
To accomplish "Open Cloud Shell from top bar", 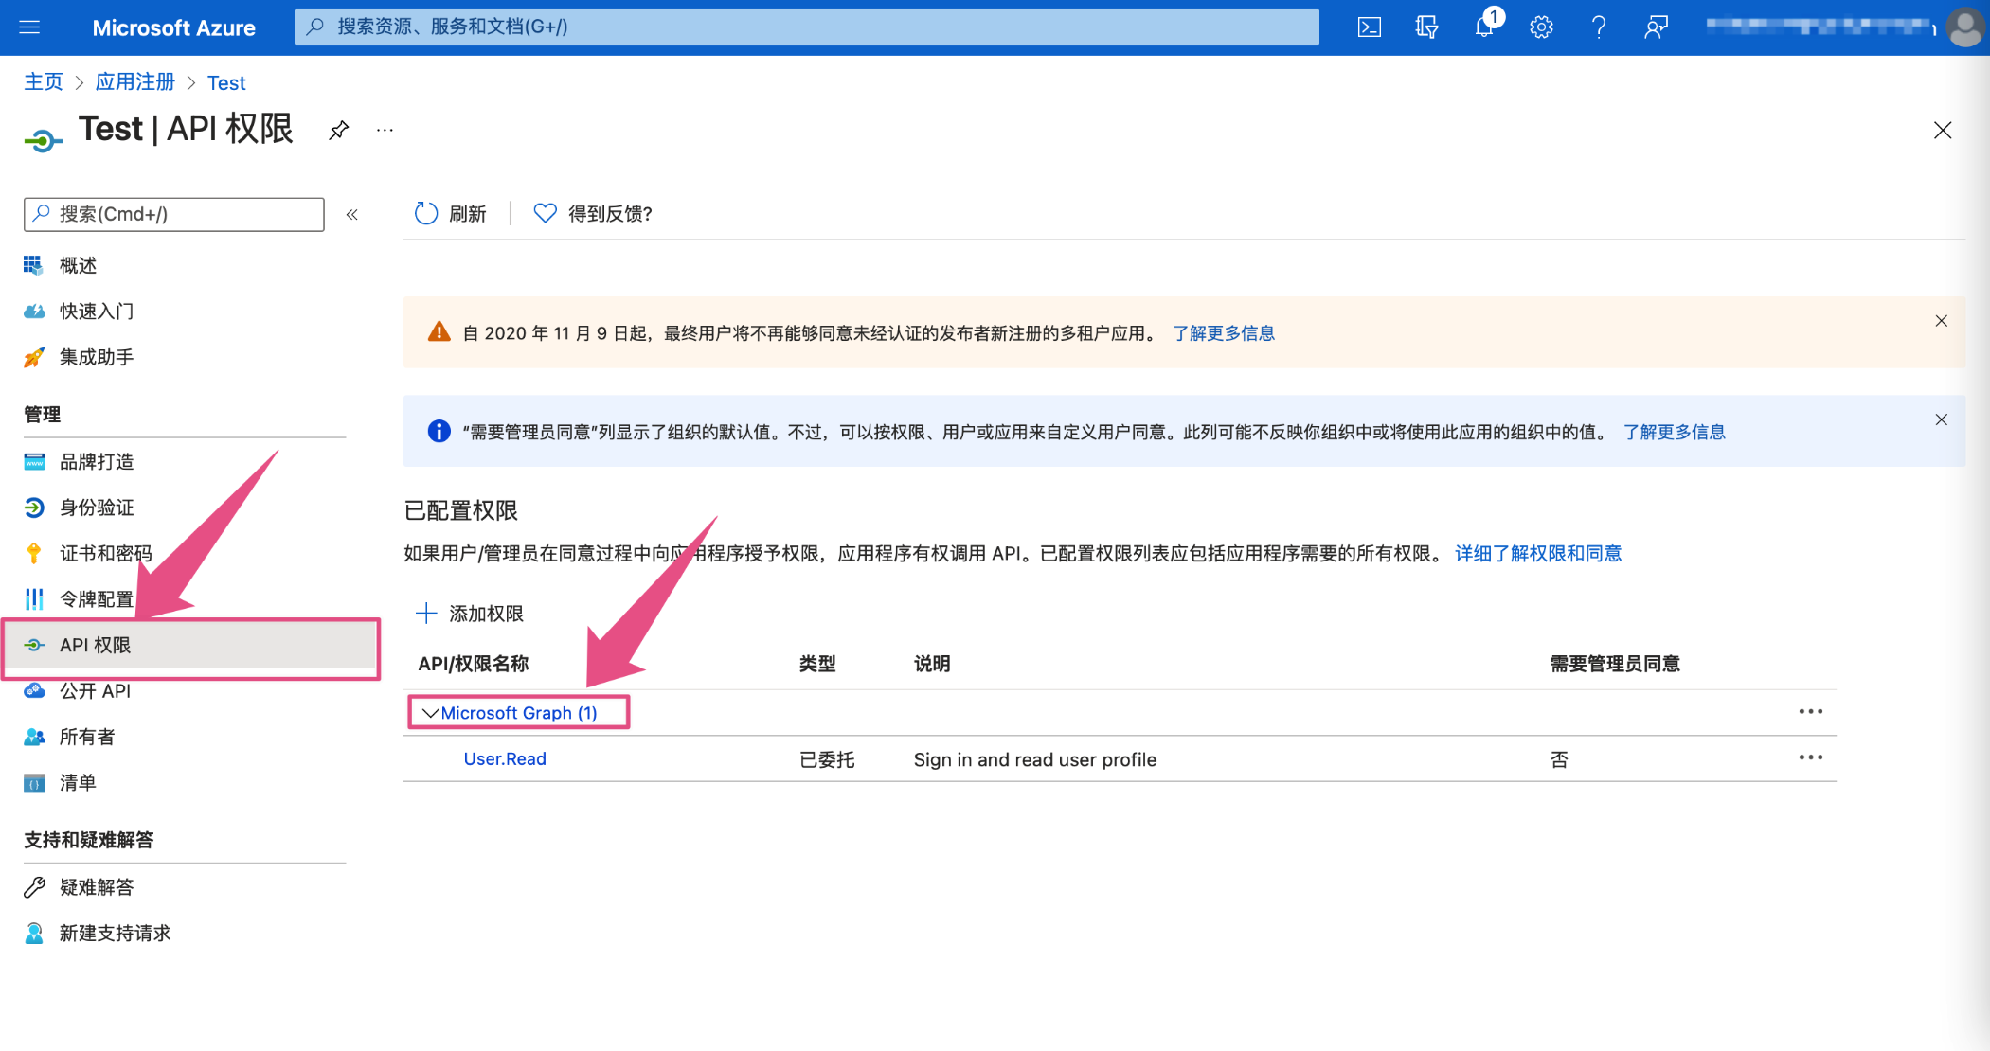I will tap(1369, 27).
